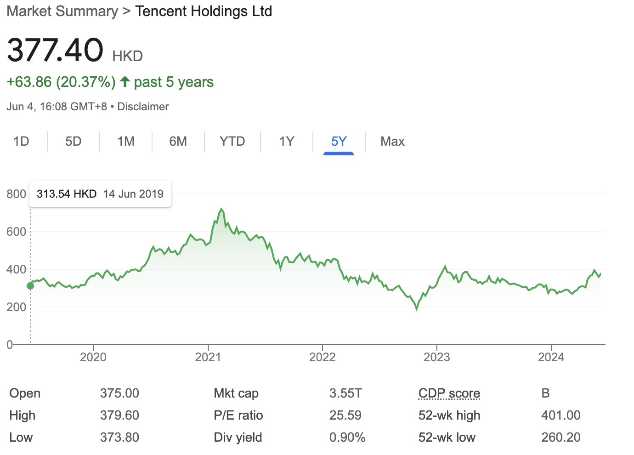
Task: Click the 2024 x-axis label
Action: (551, 357)
